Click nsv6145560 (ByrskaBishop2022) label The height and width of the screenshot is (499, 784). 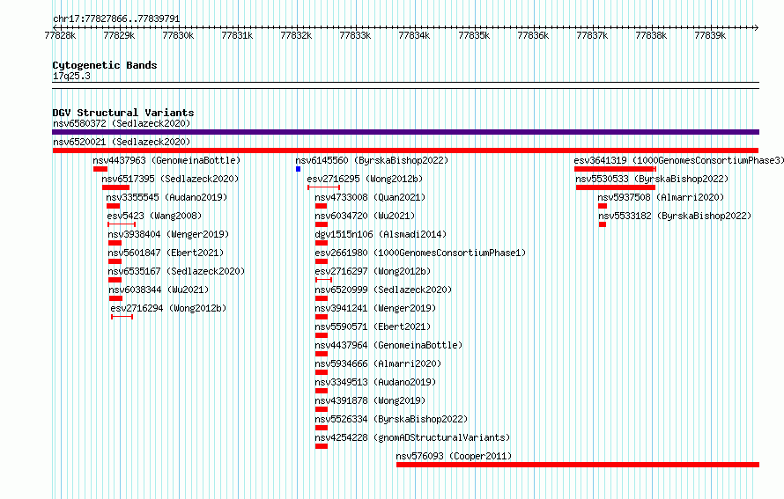click(372, 160)
